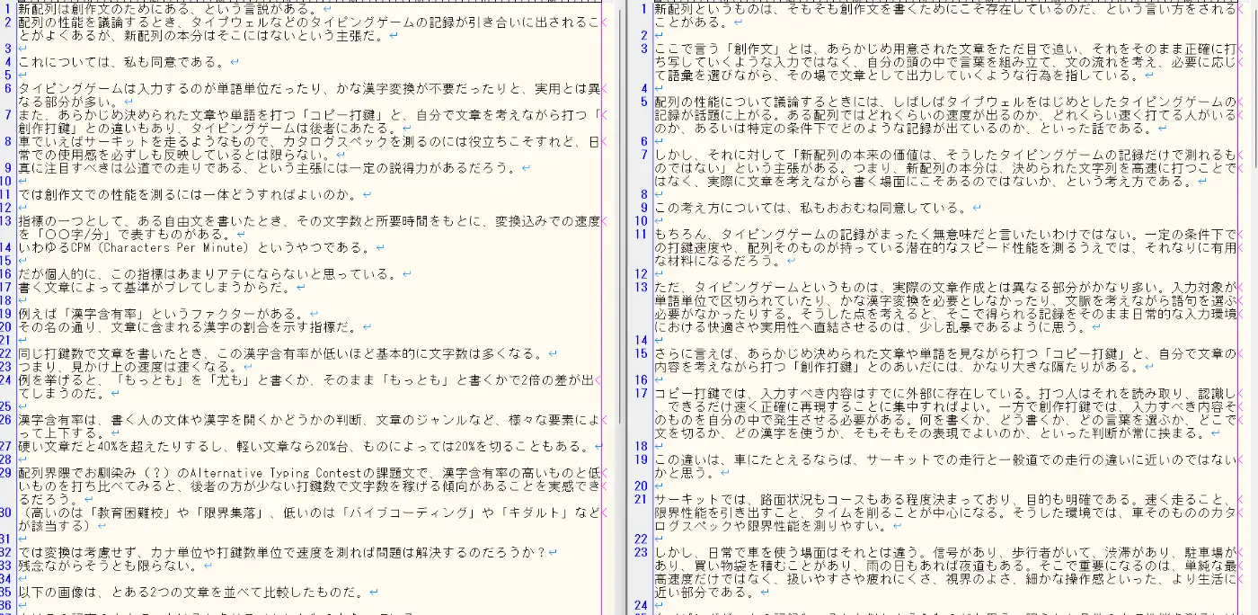Click empty line 16 in right pane
The height and width of the screenshot is (615, 1258).
click(943, 379)
